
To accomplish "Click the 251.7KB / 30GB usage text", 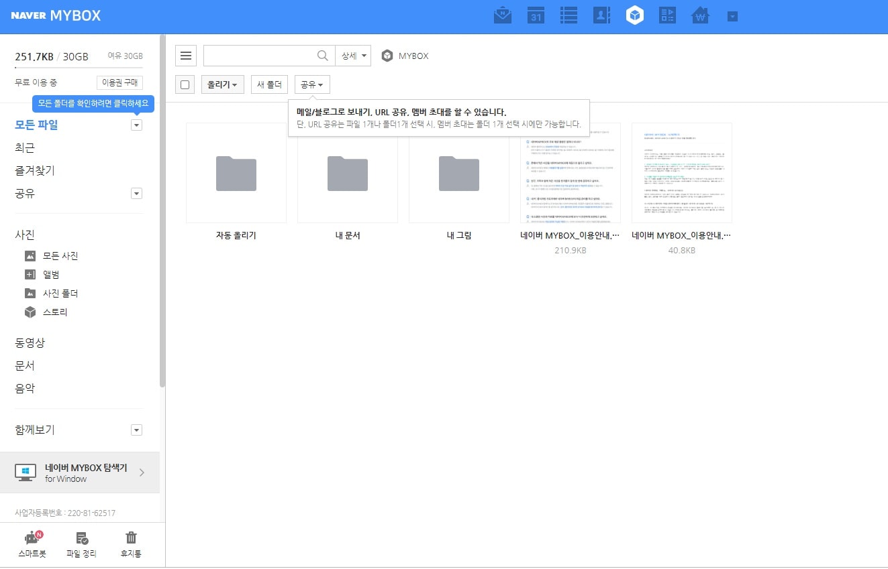I will pyautogui.click(x=52, y=56).
